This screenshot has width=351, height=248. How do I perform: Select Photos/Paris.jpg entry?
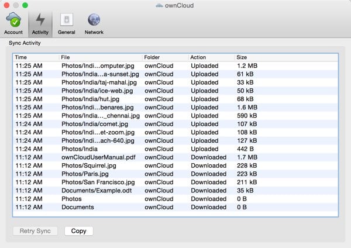point(85,174)
